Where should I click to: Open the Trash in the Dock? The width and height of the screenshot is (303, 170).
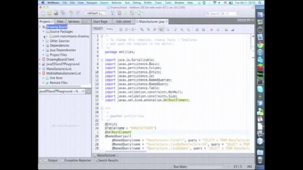(260, 160)
